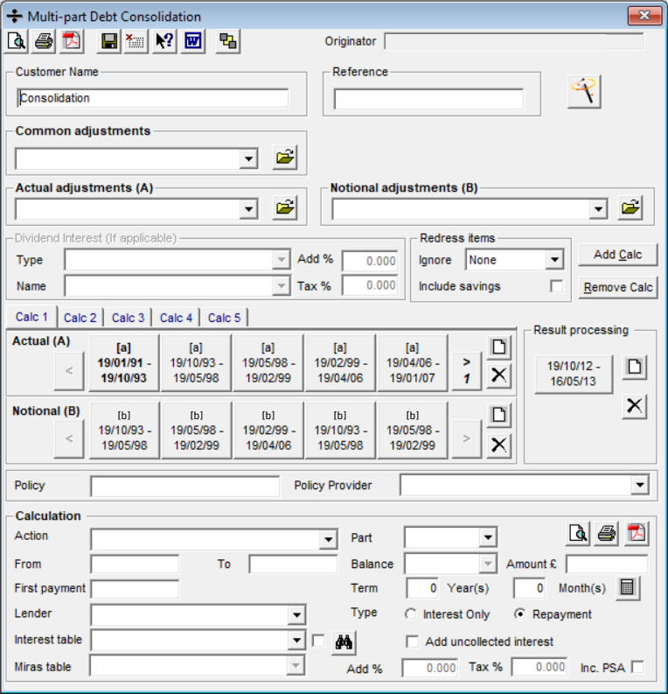The image size is (668, 694).
Task: Open the calculator icon next to Month(s)
Action: click(x=626, y=588)
